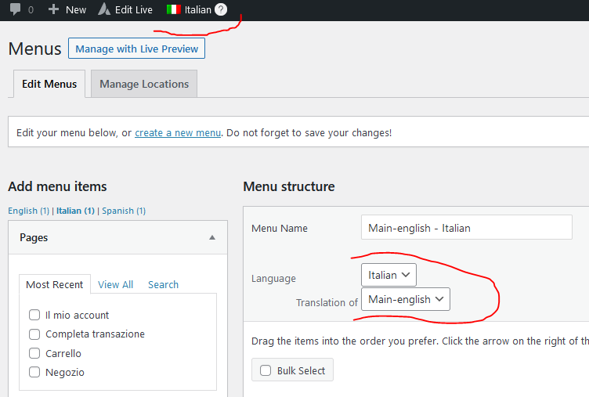Click Manage with Live Preview button

click(137, 49)
